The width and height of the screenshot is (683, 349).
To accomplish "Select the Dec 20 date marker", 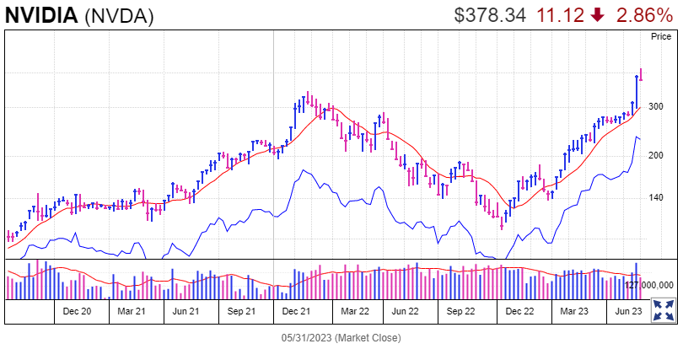I will click(78, 311).
